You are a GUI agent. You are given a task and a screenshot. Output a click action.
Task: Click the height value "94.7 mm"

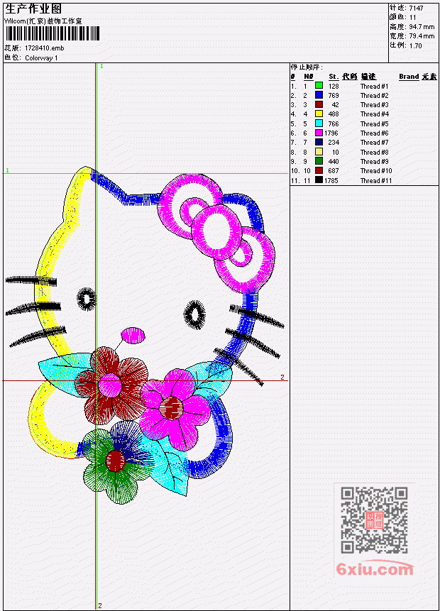click(422, 27)
